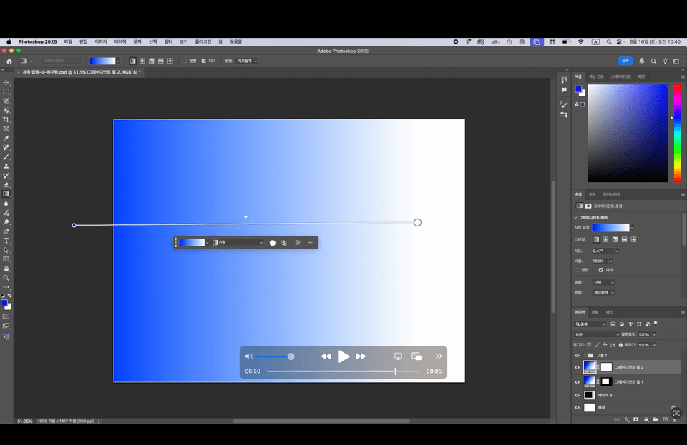Image resolution: width=687 pixels, height=445 pixels.
Task: Select the Hand tool
Action: pyautogui.click(x=6, y=269)
